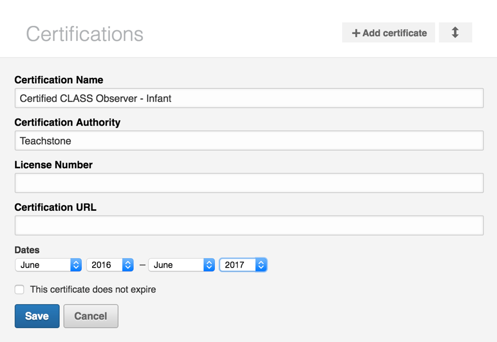Image resolution: width=497 pixels, height=342 pixels.
Task: Click the Certification URL label
Action: click(55, 207)
